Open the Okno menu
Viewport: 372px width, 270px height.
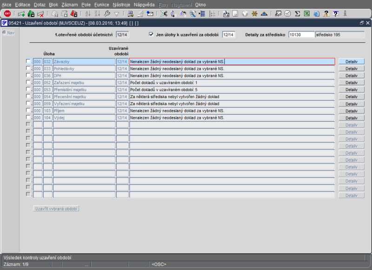tap(200, 5)
